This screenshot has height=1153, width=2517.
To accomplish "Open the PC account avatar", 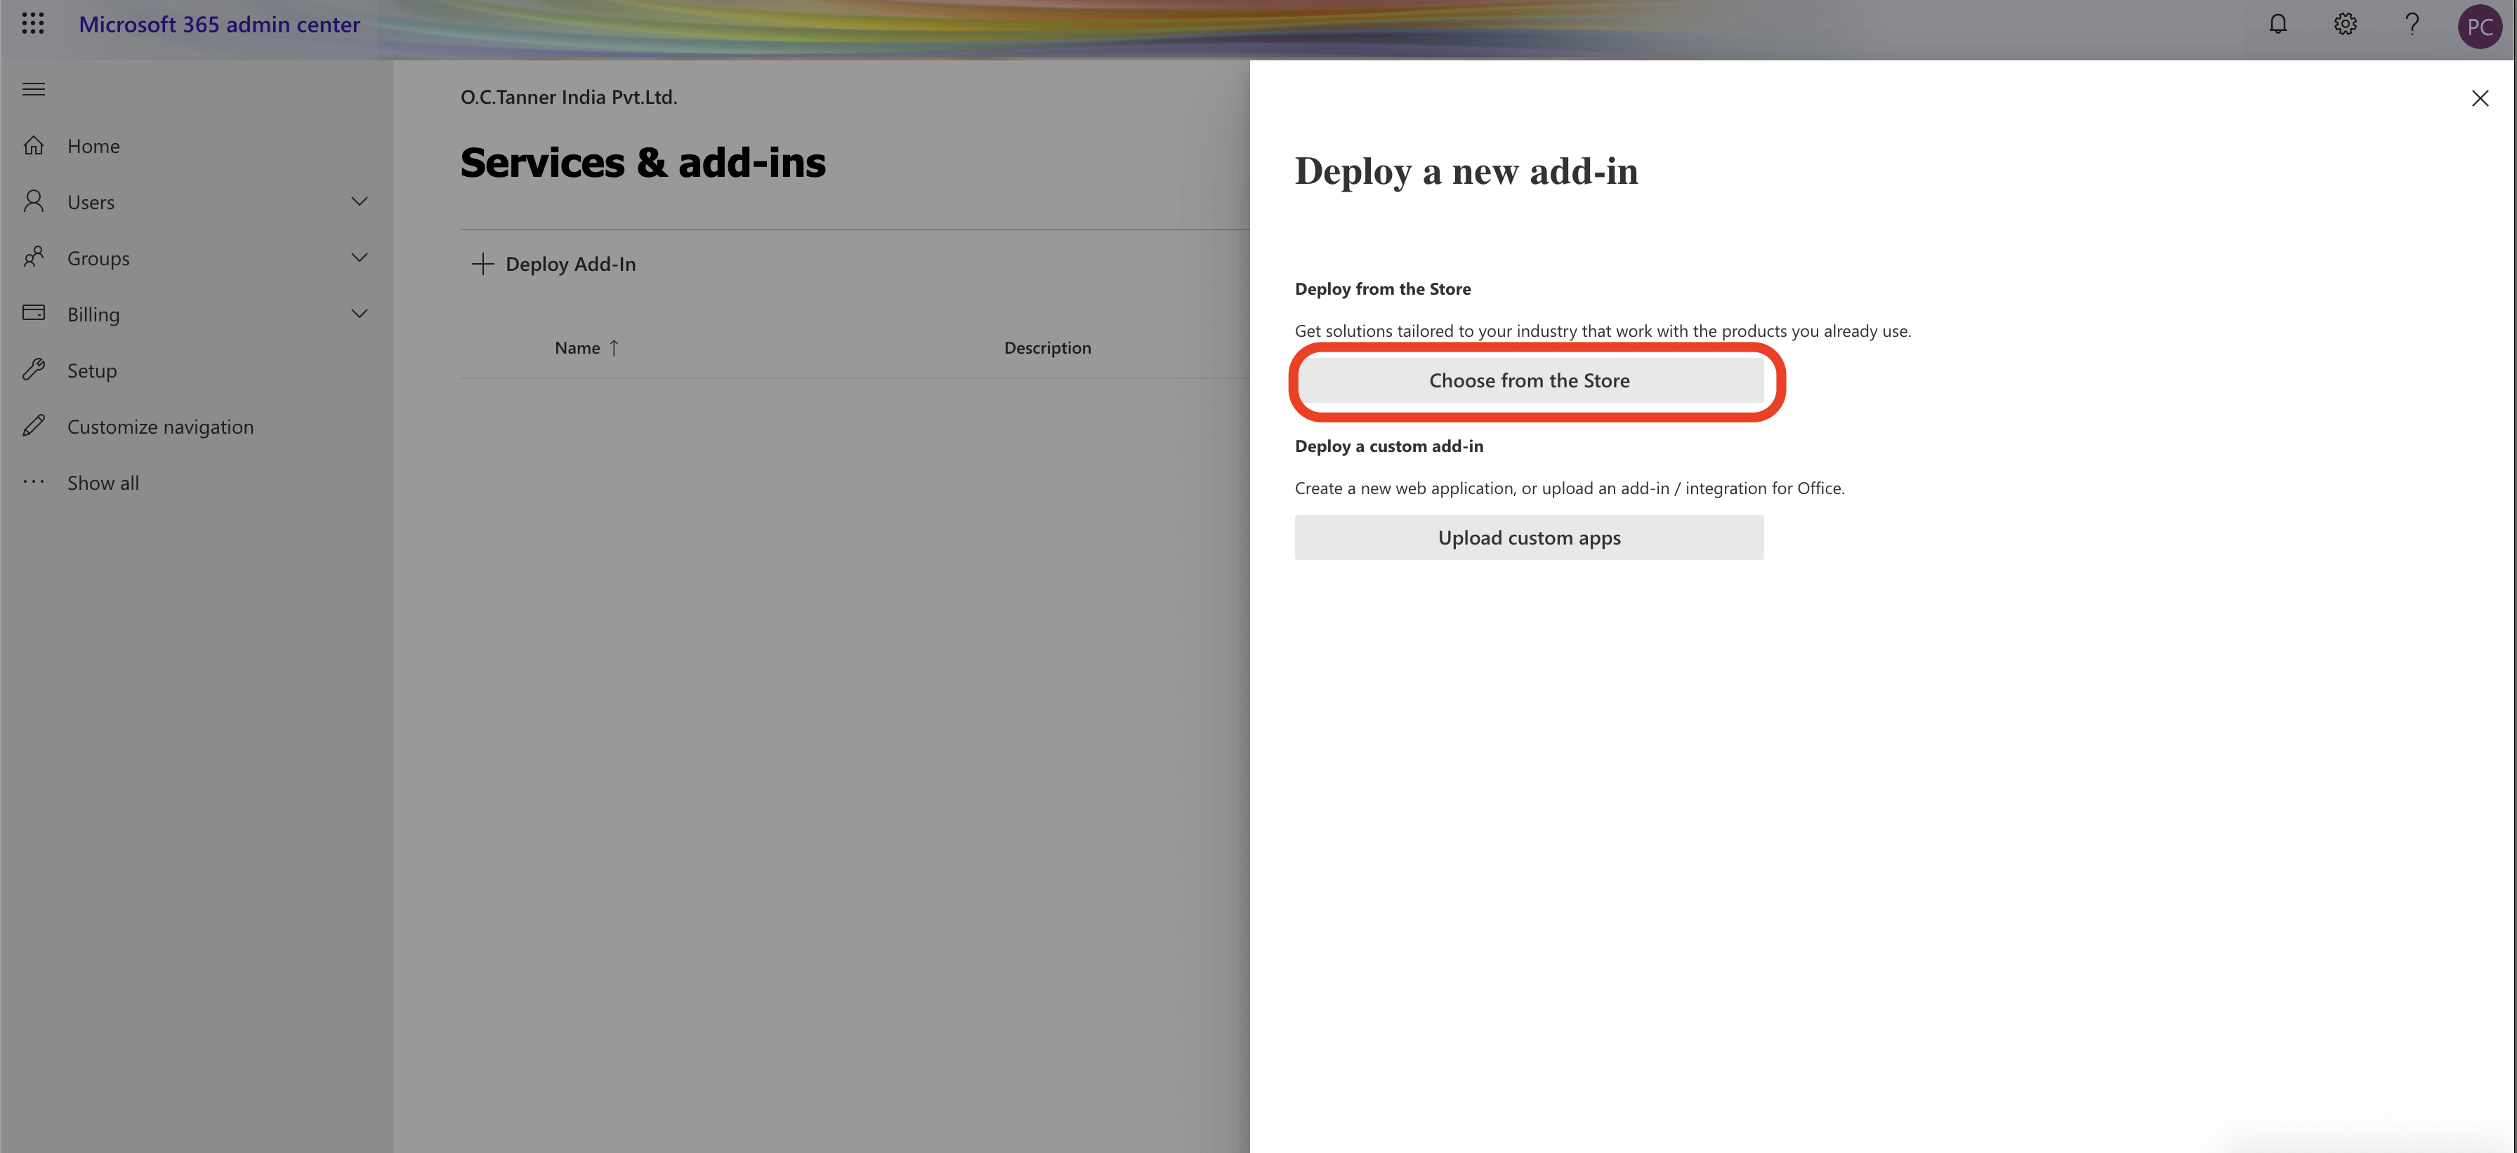I will (2479, 27).
